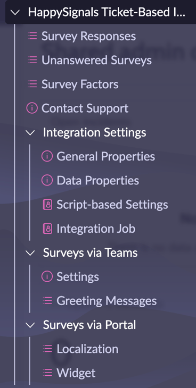Screen dimensions: 196x388
Task: Click the script icon beside Script-based Settings
Action: pos(47,205)
